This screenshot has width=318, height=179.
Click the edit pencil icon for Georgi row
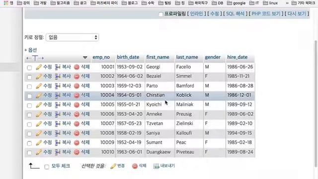pyautogui.click(x=39, y=67)
